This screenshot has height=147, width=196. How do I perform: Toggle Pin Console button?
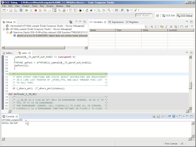pos(169,116)
